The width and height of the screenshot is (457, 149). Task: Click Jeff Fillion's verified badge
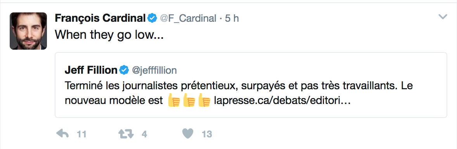tap(124, 70)
